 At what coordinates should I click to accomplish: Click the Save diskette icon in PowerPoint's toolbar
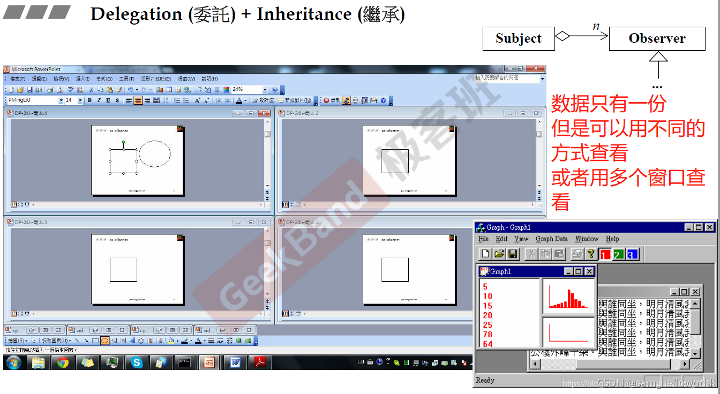tap(30, 89)
